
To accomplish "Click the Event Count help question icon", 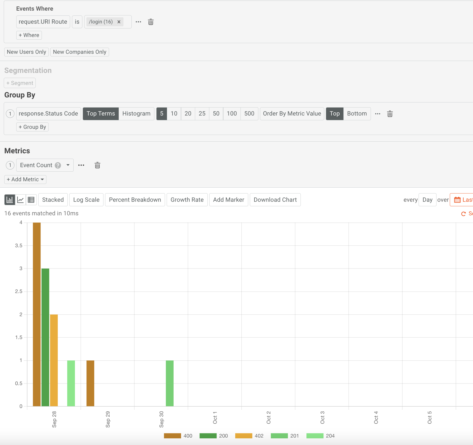I will [58, 165].
